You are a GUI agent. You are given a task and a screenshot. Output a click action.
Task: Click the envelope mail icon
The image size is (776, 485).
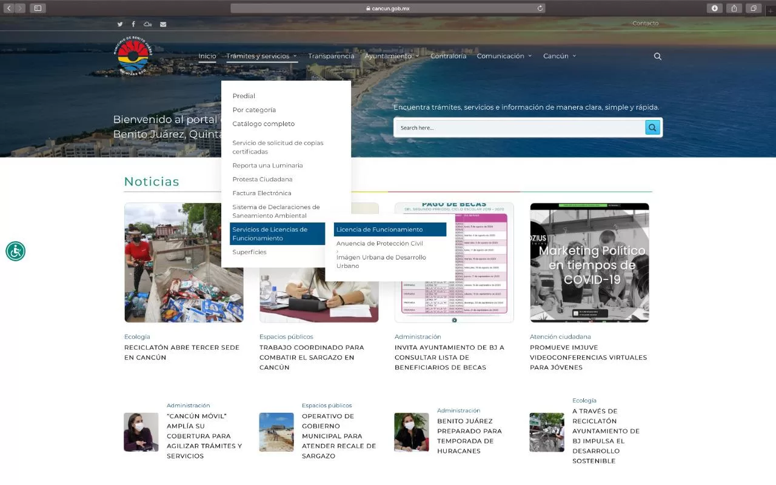pos(163,24)
